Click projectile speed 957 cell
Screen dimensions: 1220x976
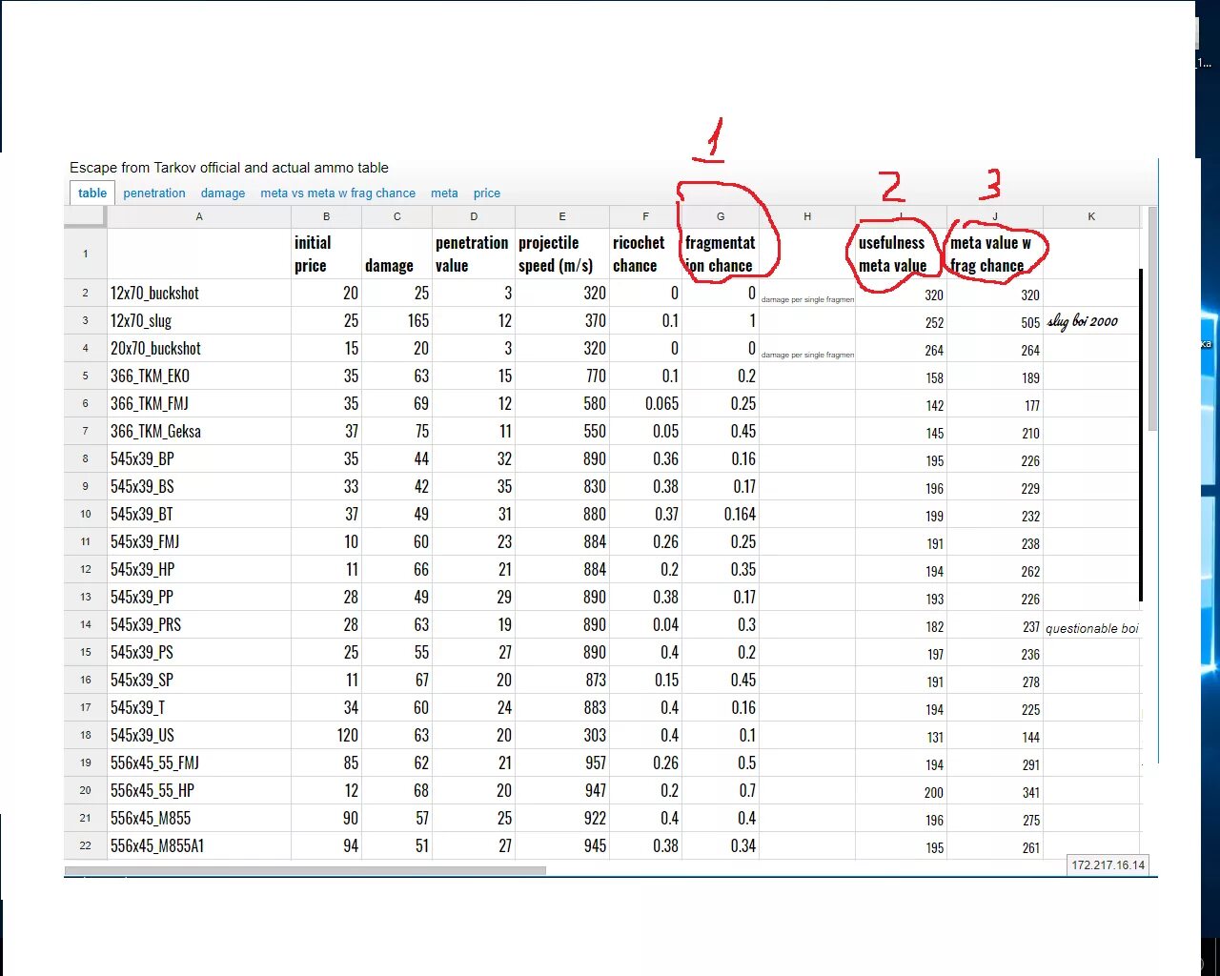(562, 762)
